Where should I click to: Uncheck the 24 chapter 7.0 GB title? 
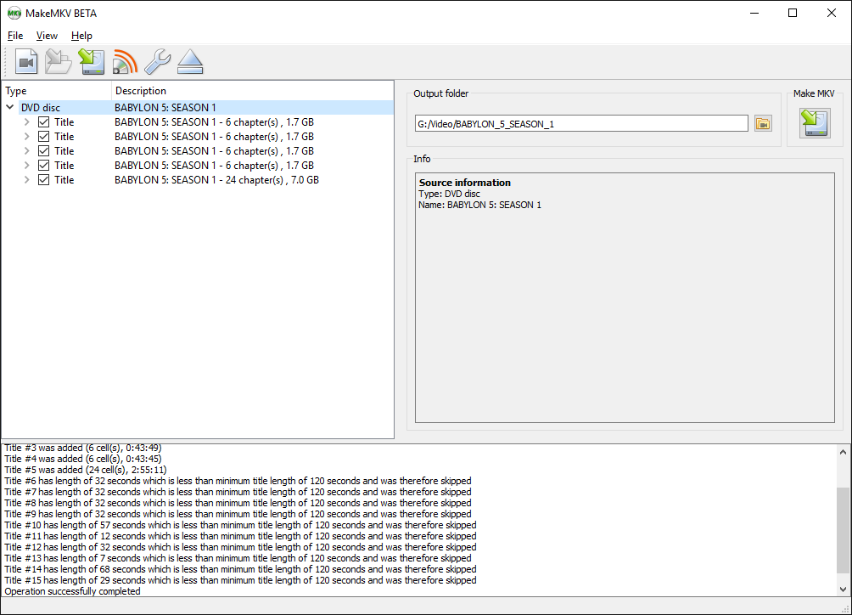[44, 180]
